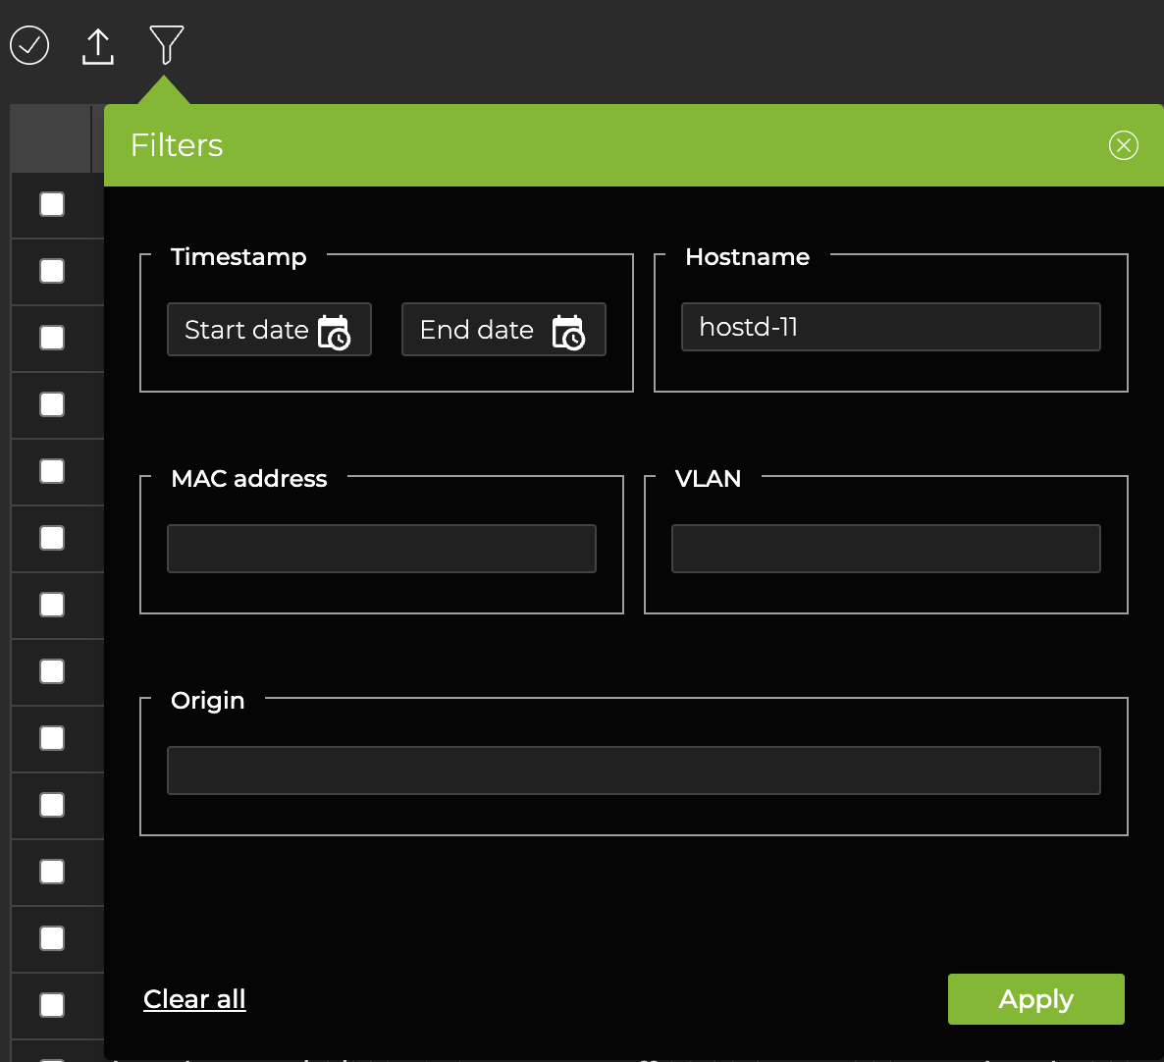1164x1062 pixels.
Task: Toggle the checkbox in the second table row
Action: click(51, 272)
